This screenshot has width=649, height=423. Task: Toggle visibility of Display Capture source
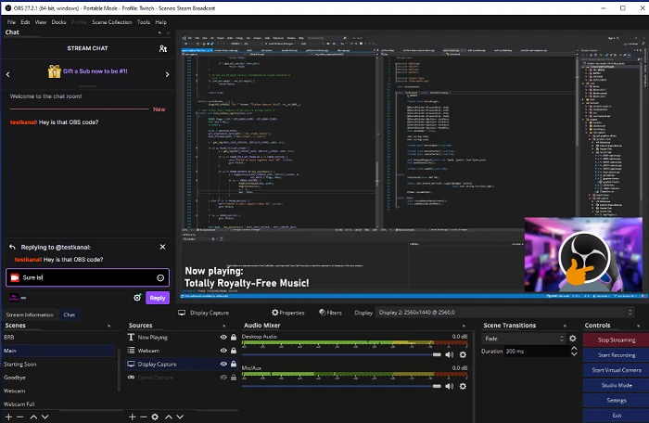tap(223, 364)
